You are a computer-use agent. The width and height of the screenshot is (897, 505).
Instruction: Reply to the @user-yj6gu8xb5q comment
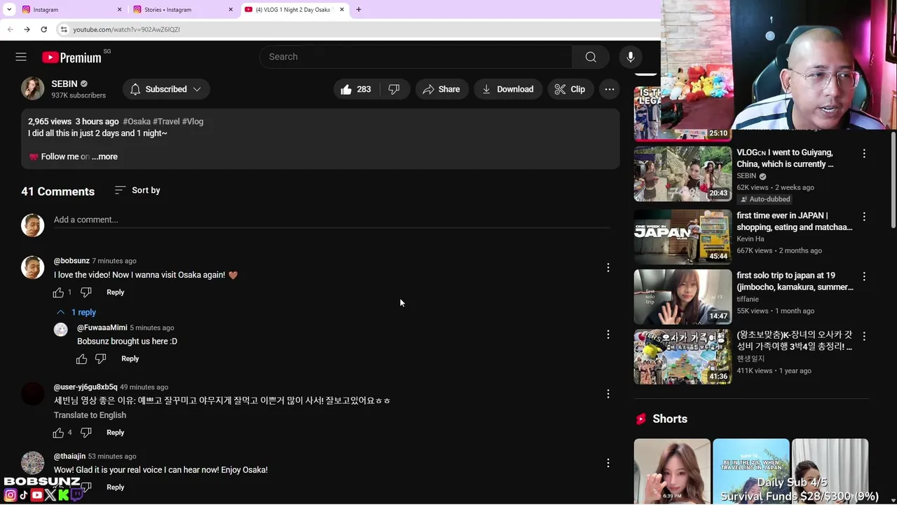pyautogui.click(x=115, y=433)
